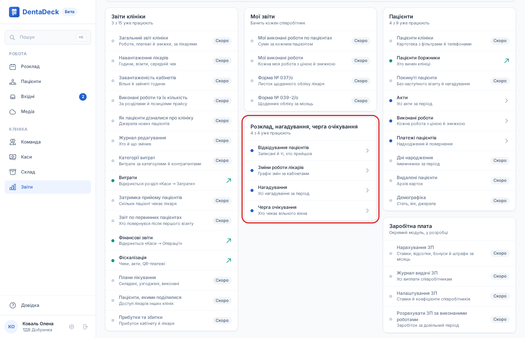Open the Виконані роботи report link
The image size is (525, 338).
point(449,121)
